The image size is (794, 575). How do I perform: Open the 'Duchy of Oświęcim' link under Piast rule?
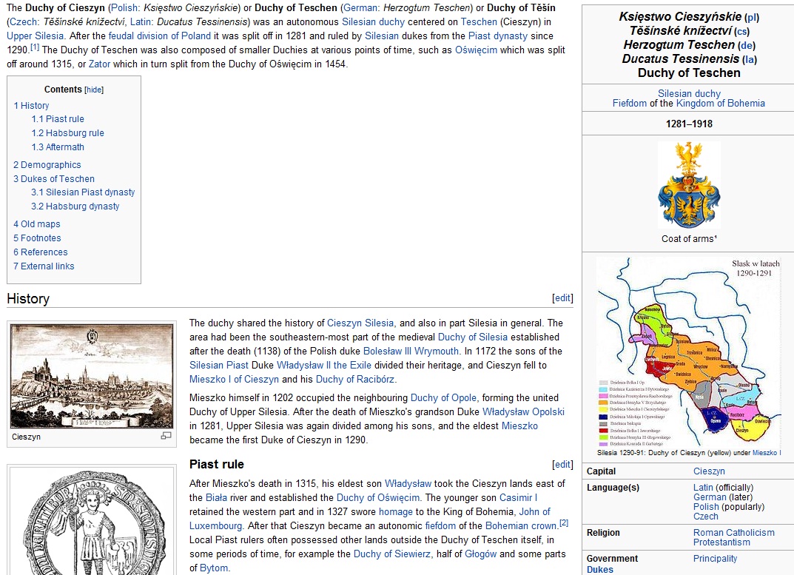378,498
